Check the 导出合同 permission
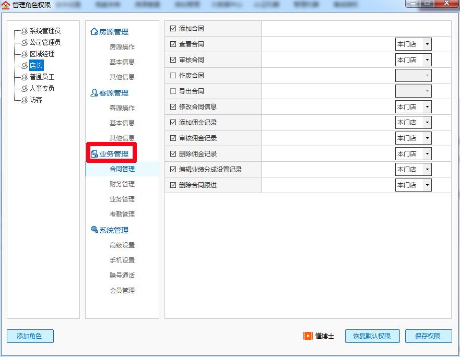 click(x=172, y=91)
